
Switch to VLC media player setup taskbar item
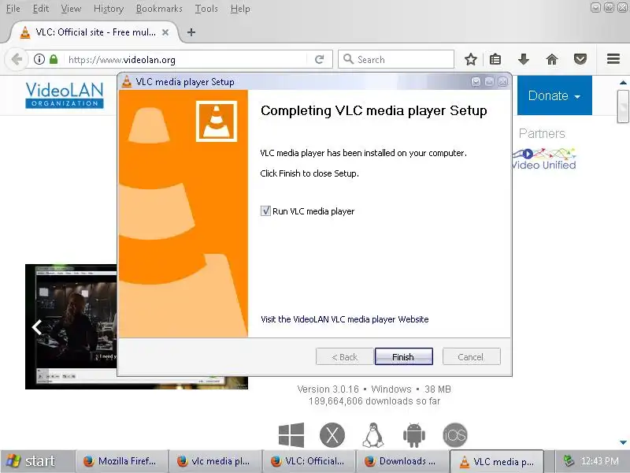click(497, 461)
